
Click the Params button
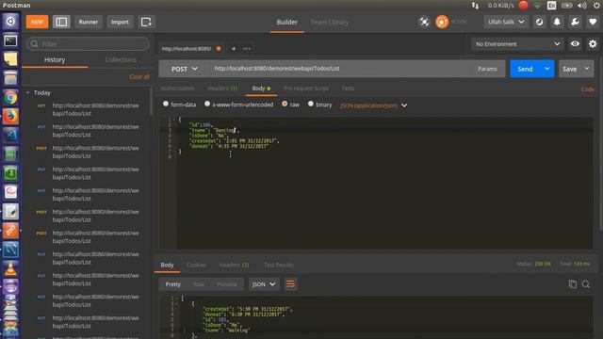point(487,69)
